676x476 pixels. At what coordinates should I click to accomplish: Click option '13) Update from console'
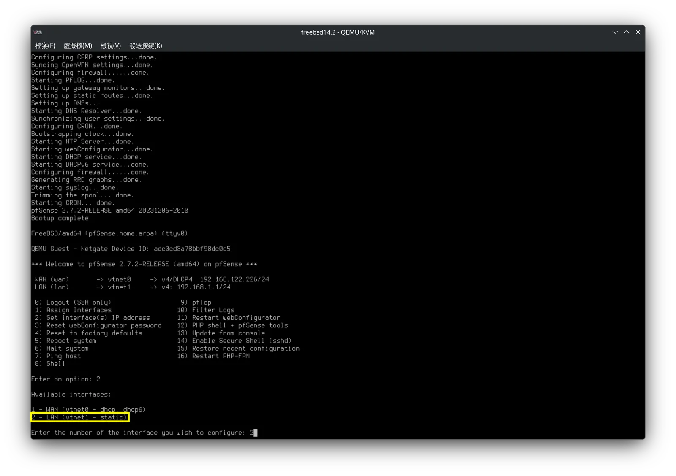pyautogui.click(x=221, y=333)
